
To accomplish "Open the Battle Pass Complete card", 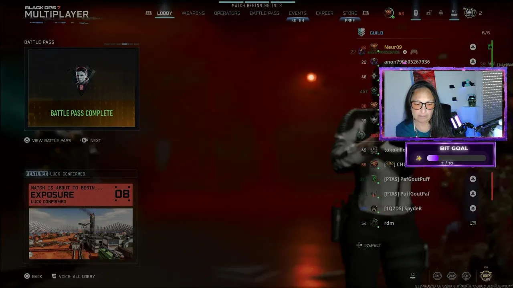I will 81,88.
